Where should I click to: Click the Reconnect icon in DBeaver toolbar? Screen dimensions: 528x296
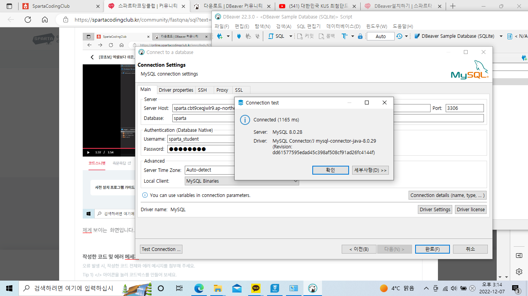coord(248,36)
